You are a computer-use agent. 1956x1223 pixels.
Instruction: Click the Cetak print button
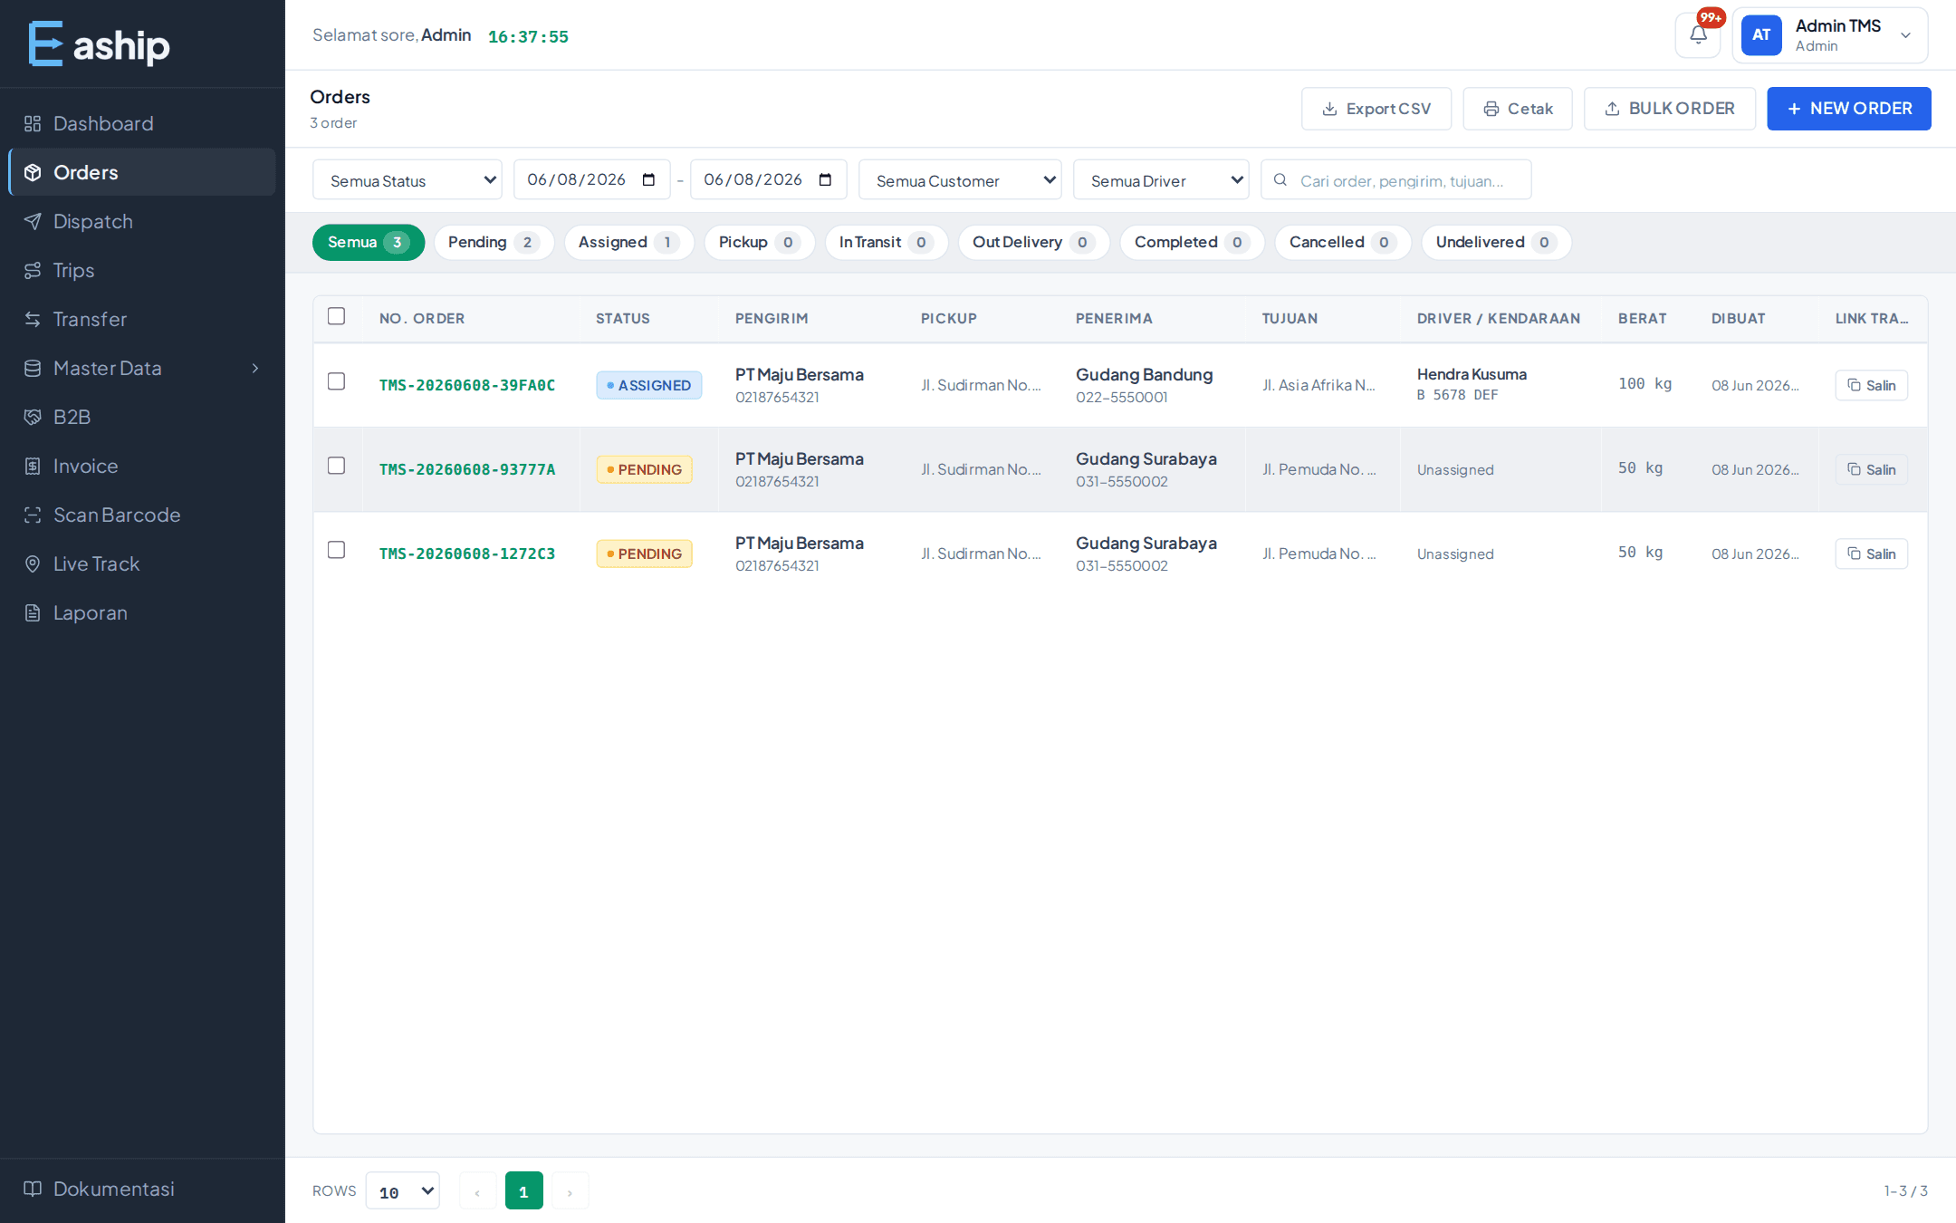(1517, 109)
